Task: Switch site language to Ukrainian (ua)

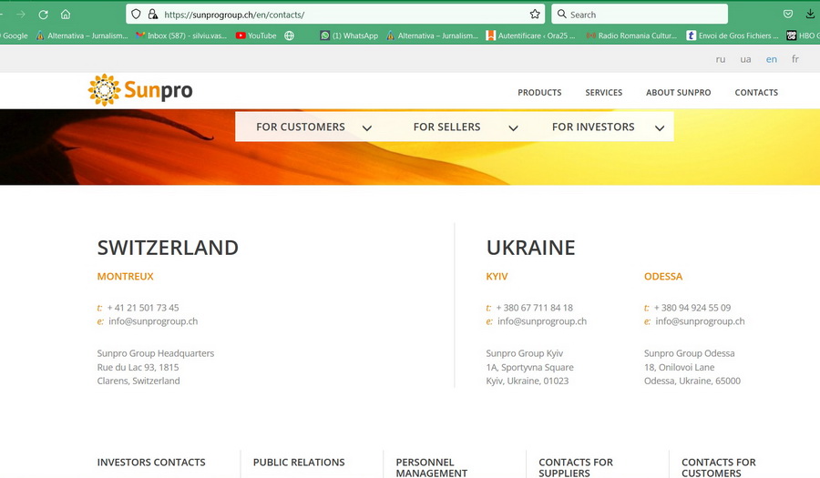Action: 745,59
